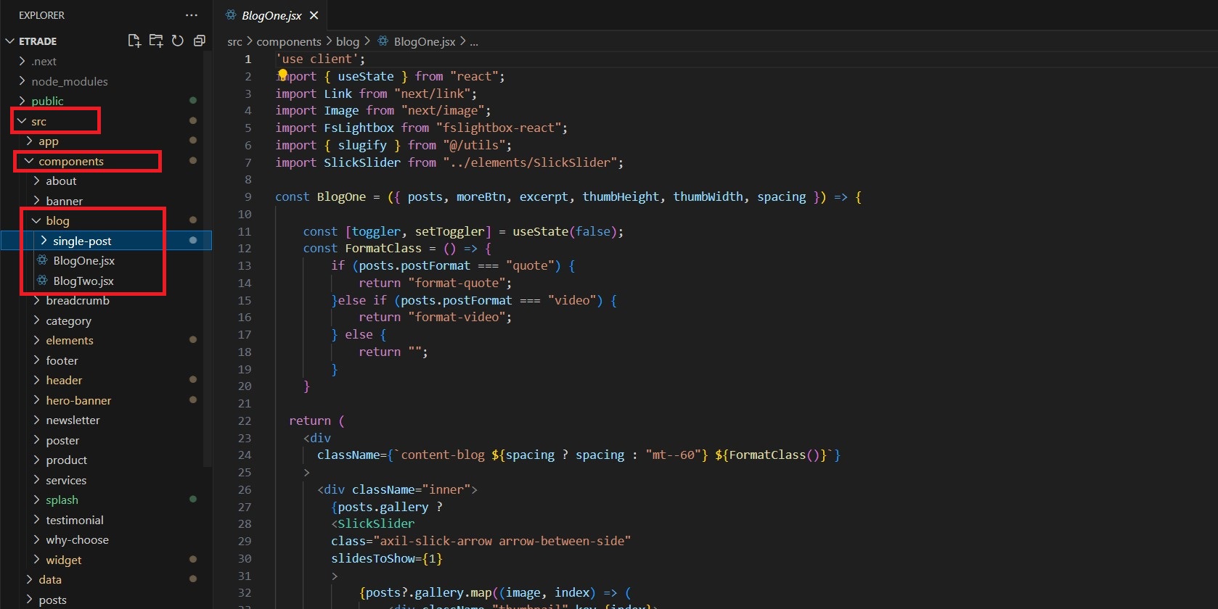Click slidesToShow={1} attribute in code
The width and height of the screenshot is (1218, 609).
point(386,558)
